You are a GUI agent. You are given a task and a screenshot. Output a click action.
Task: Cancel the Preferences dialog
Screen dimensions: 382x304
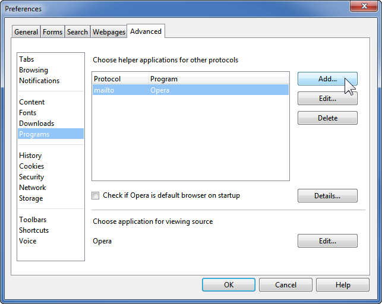pos(286,285)
